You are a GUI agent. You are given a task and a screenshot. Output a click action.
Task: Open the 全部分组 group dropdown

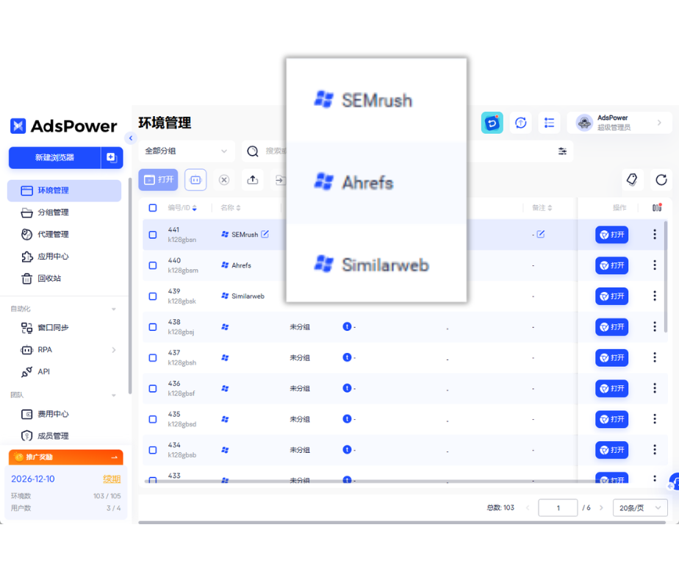[186, 151]
